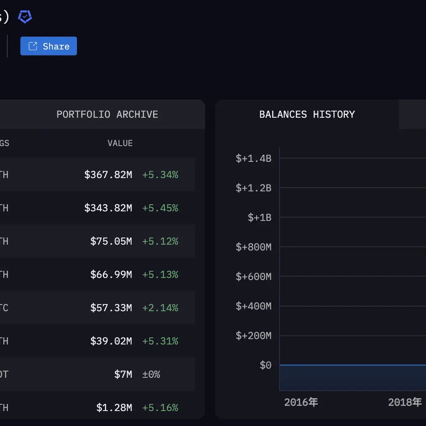Click the ±0% change indicator

[x=151, y=374]
